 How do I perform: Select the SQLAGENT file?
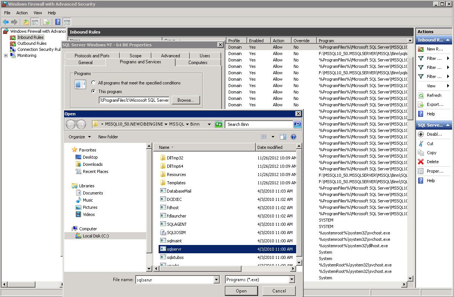click(177, 224)
